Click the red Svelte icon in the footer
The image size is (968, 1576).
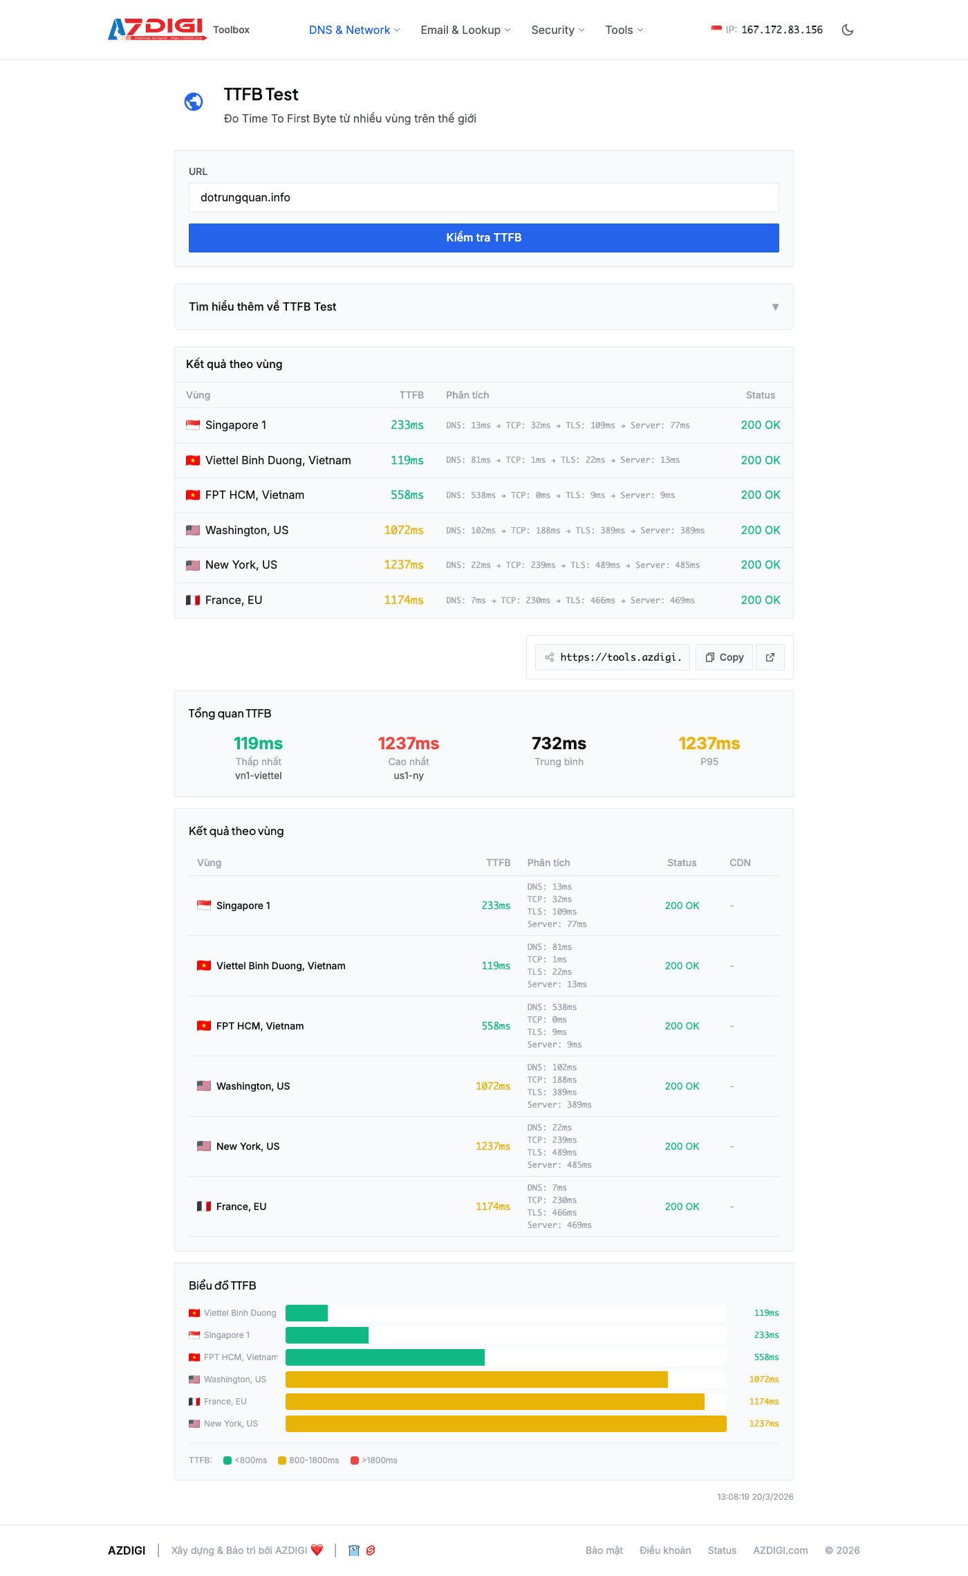tap(371, 1550)
